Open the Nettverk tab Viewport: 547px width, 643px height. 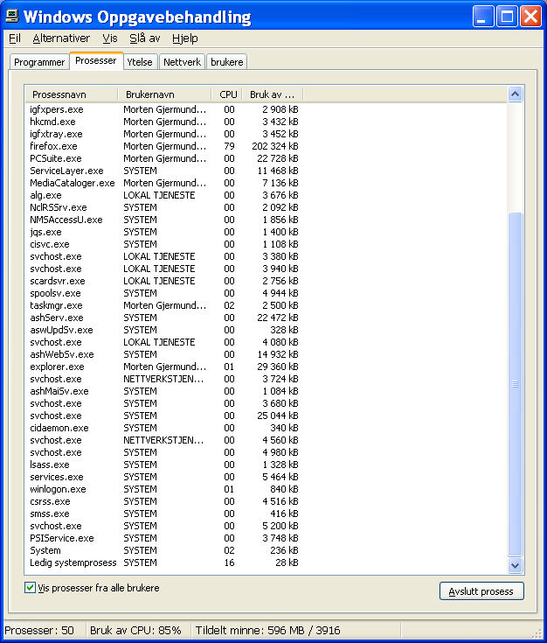[182, 62]
